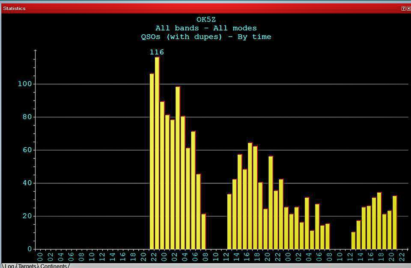Screen dimensions: 411x268
Task: Click the 'All bands - All modes' subtitle
Action: click(206, 28)
